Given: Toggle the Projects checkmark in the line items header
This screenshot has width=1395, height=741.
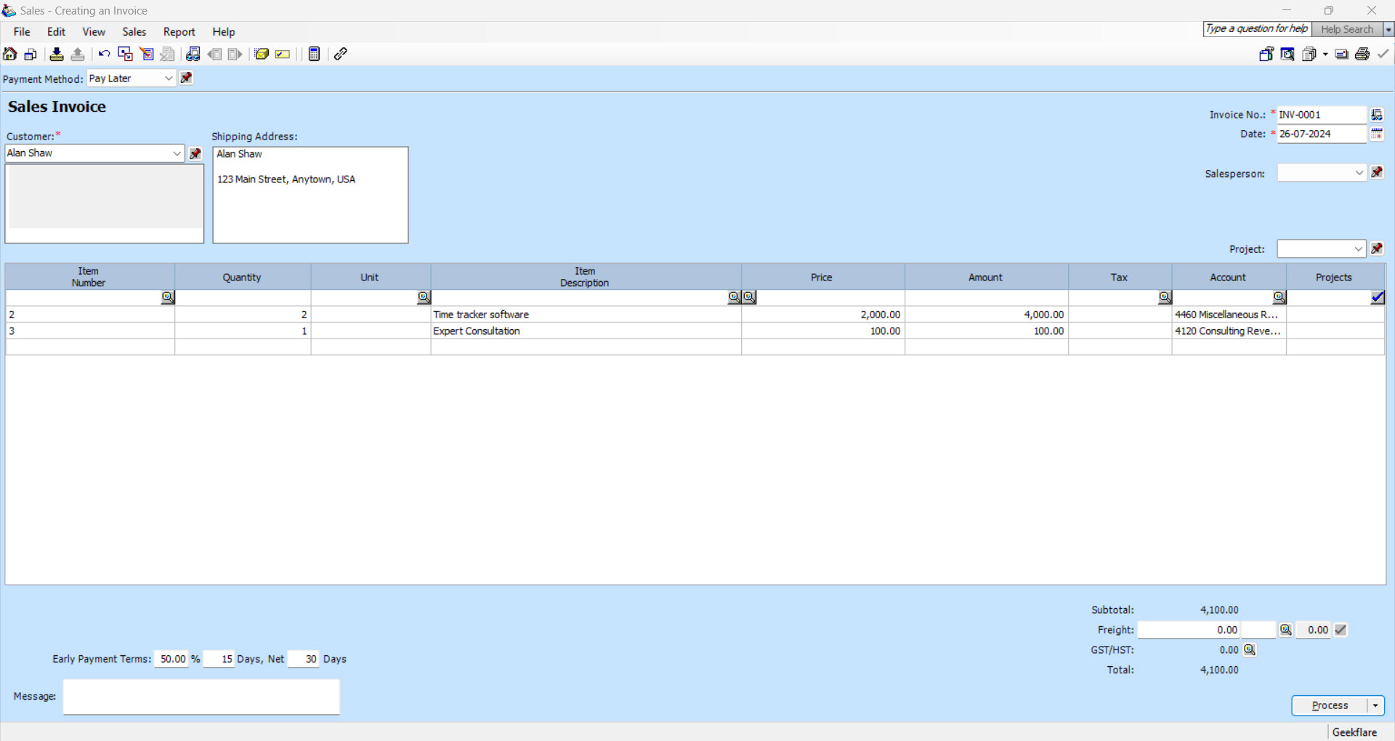Looking at the screenshot, I should 1378,296.
